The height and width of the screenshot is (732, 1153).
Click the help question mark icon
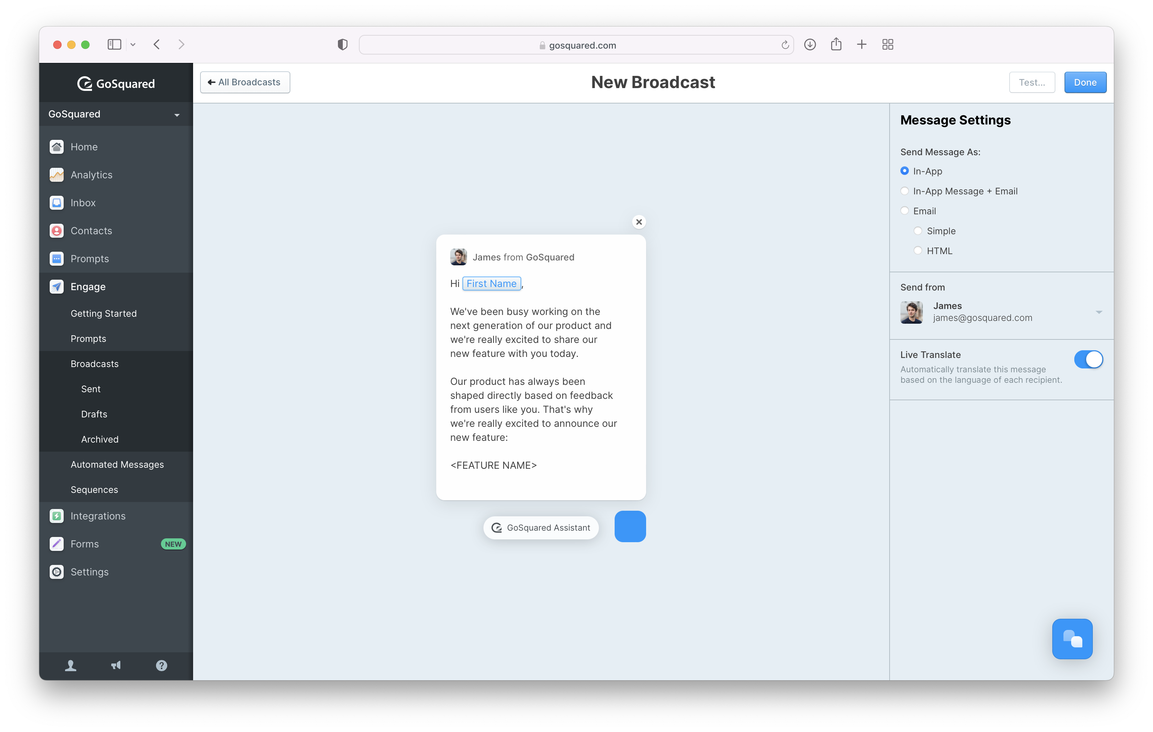(161, 666)
